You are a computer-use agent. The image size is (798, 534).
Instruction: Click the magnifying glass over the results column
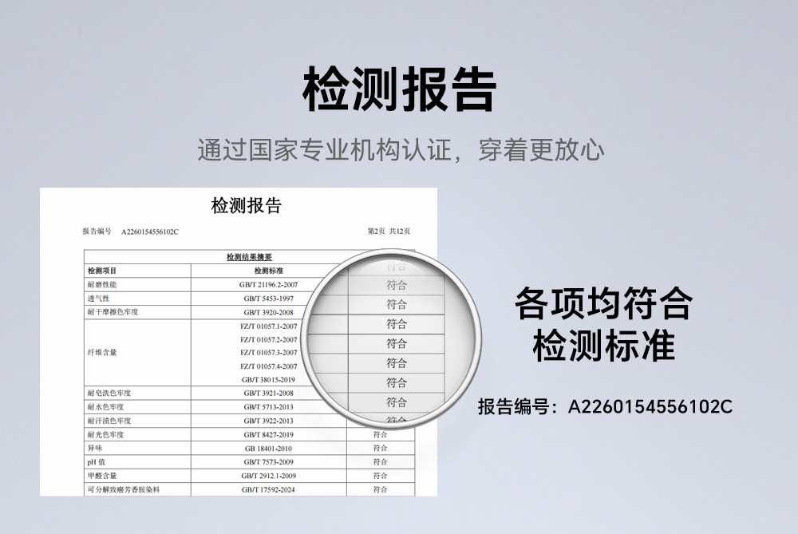click(397, 342)
